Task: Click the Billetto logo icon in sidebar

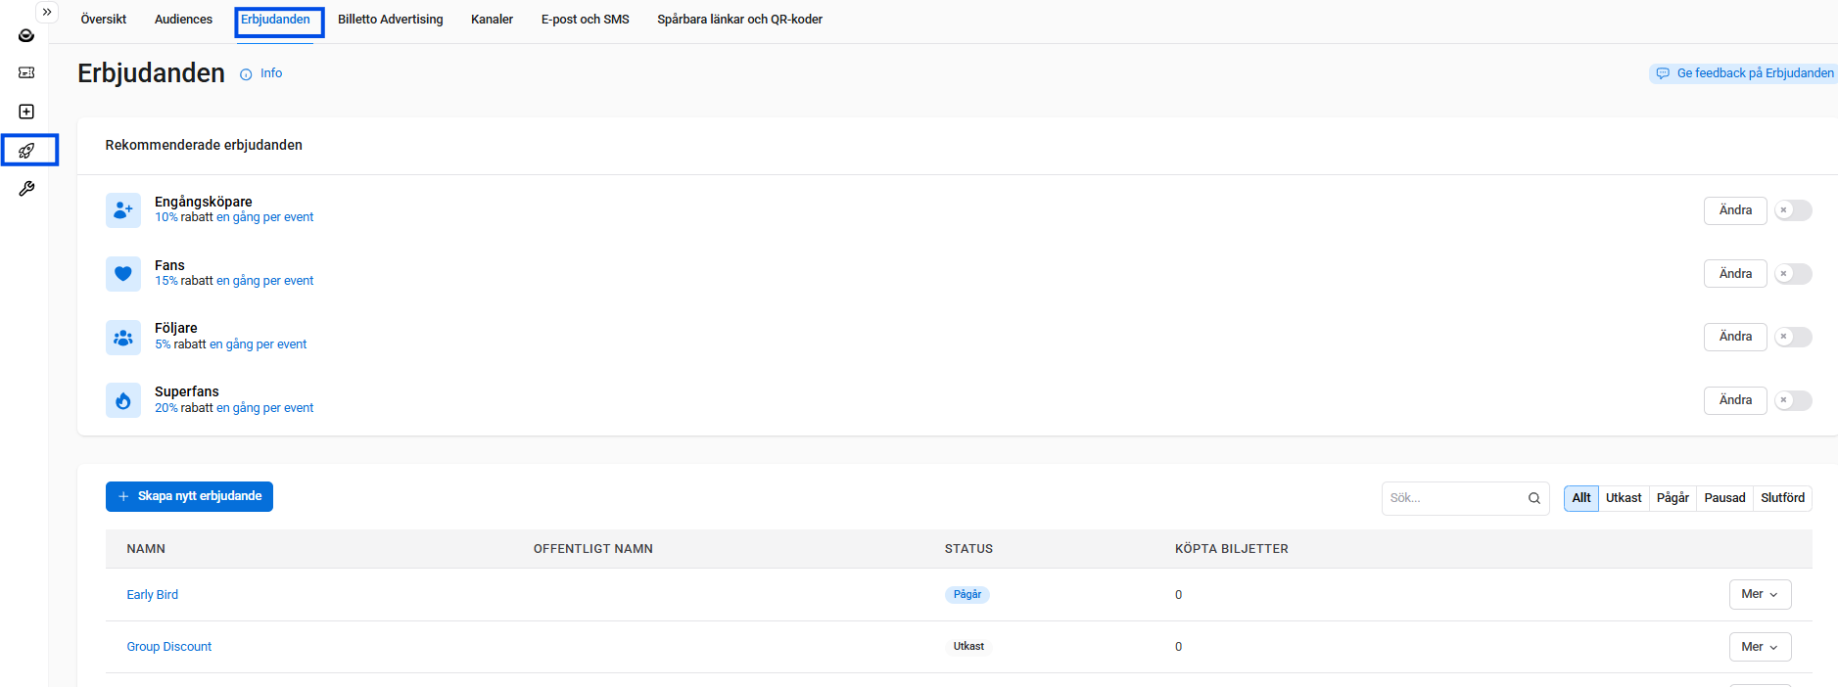Action: (26, 35)
